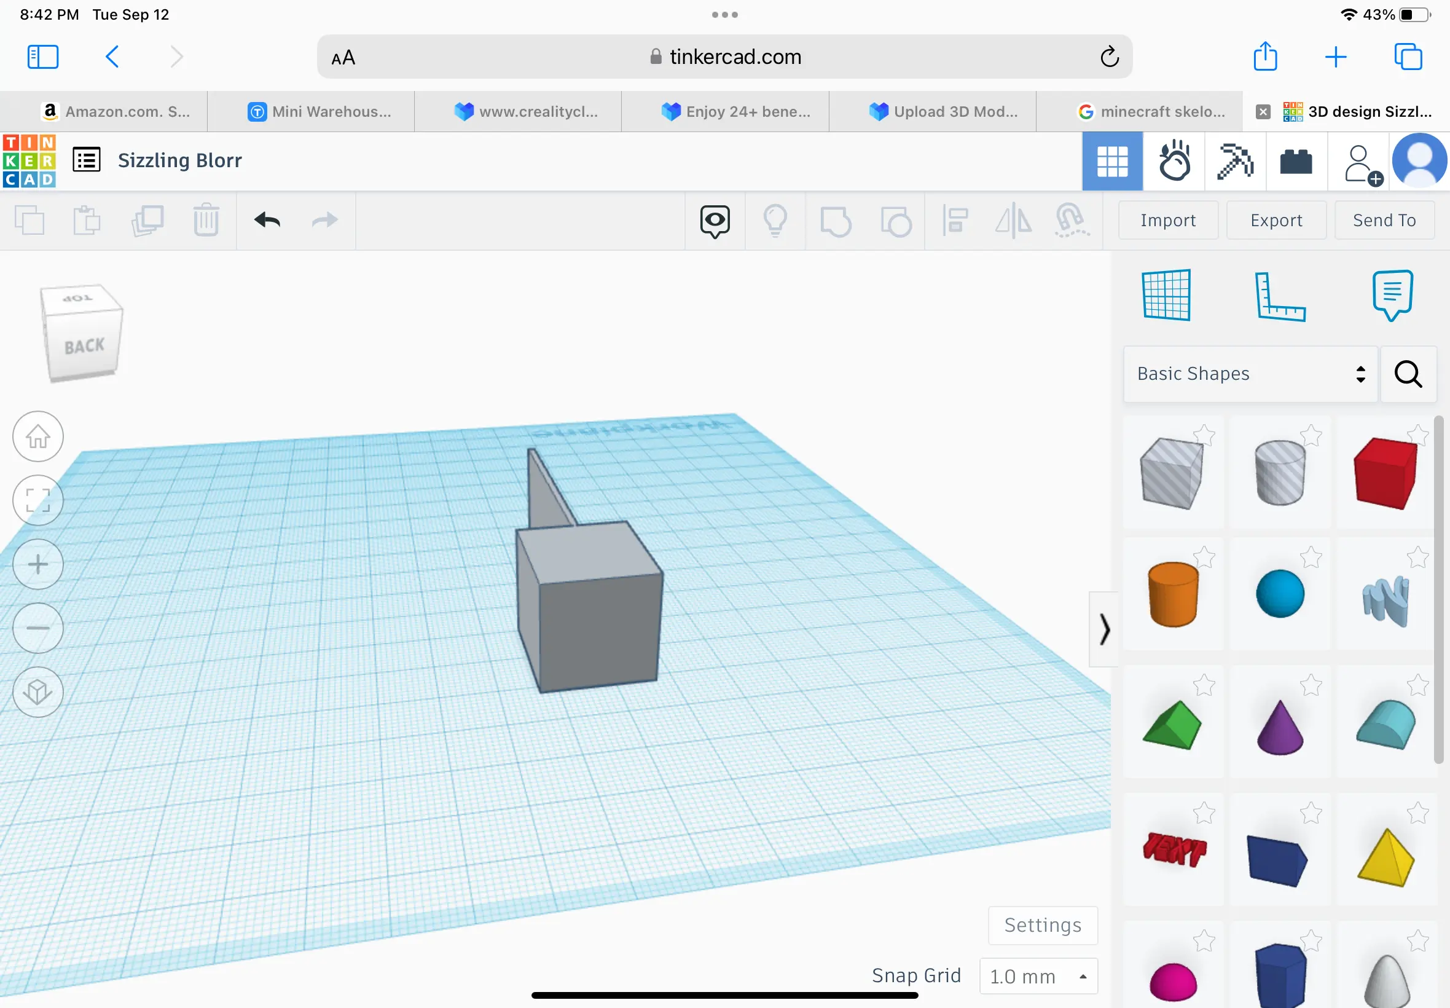Viewport: 1450px width, 1008px height.
Task: Click the eye-shaped speech bubble icon
Action: [715, 221]
